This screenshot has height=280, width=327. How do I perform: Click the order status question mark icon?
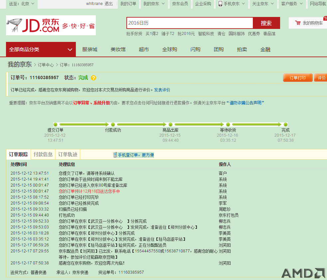(x=93, y=78)
